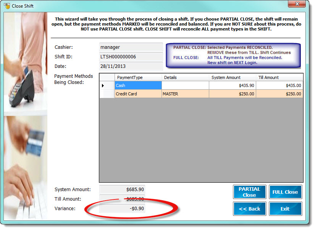
Task: Close the Close Shift window
Action: click(x=297, y=4)
